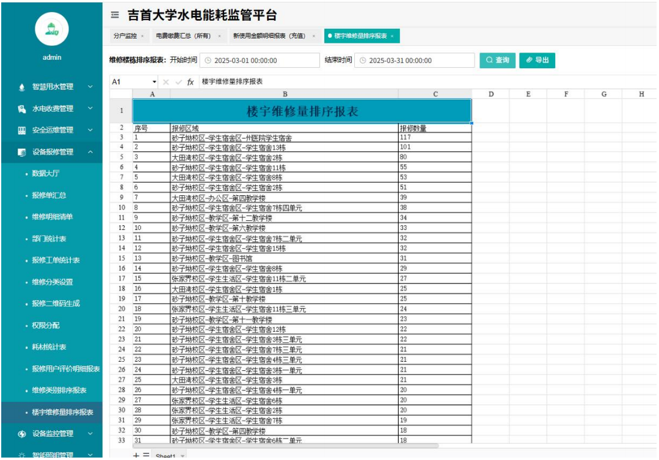Select the 楼宇维修量排序报表 title cell

click(302, 111)
